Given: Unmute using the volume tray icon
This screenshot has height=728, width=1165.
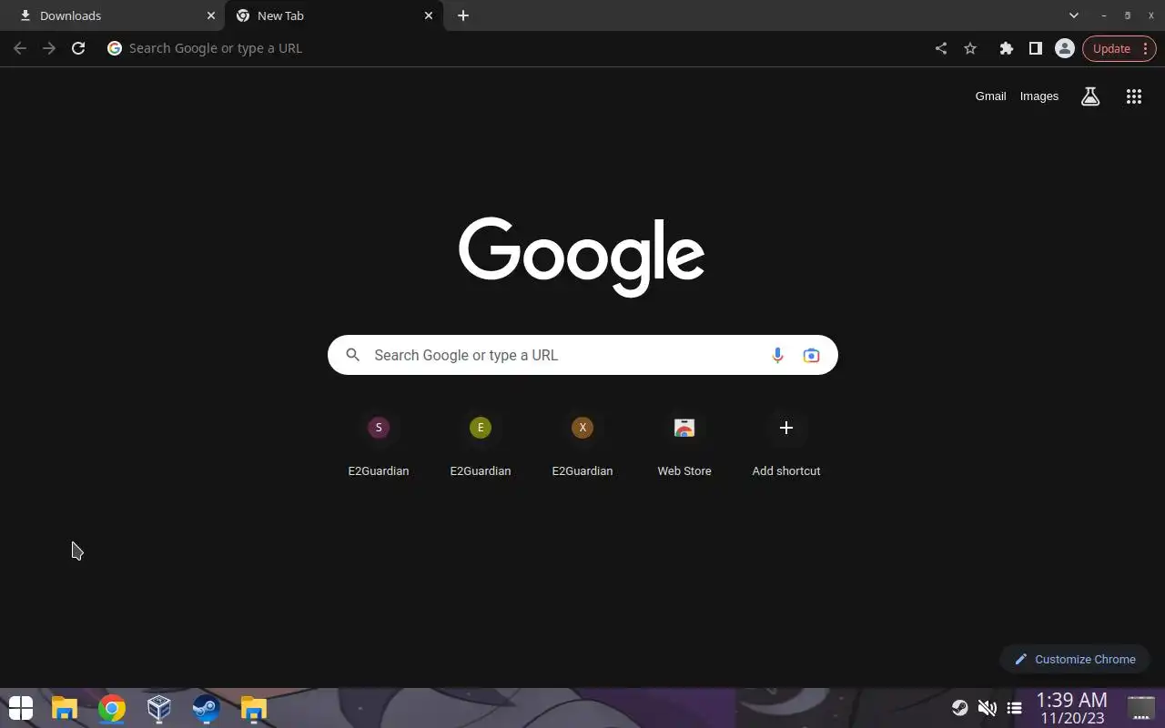Looking at the screenshot, I should [987, 708].
